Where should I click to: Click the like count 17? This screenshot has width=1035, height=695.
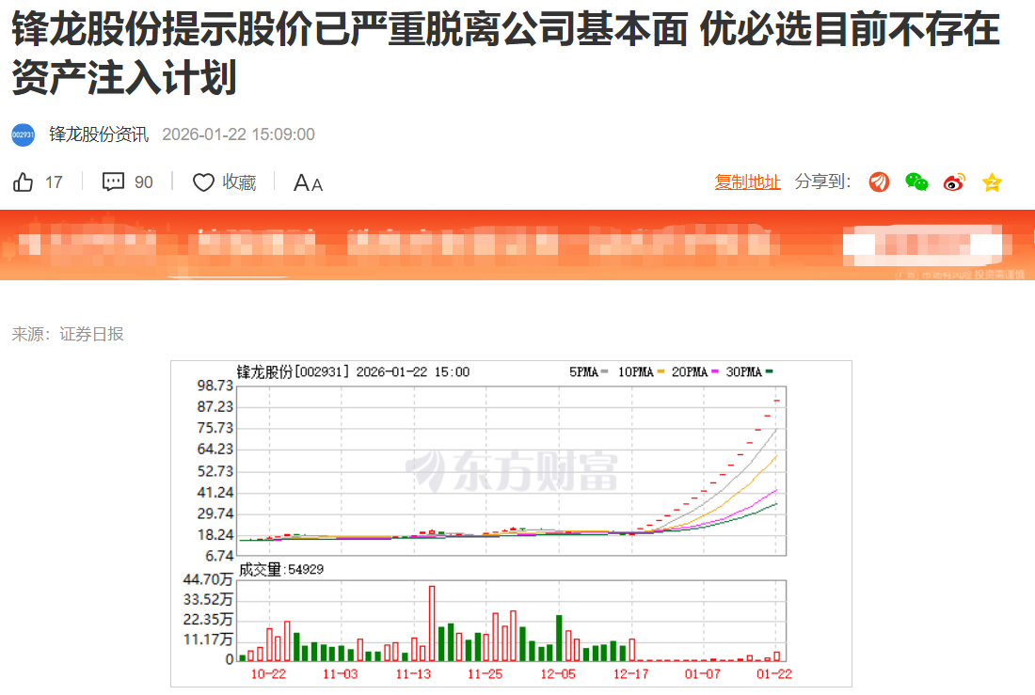tap(54, 182)
